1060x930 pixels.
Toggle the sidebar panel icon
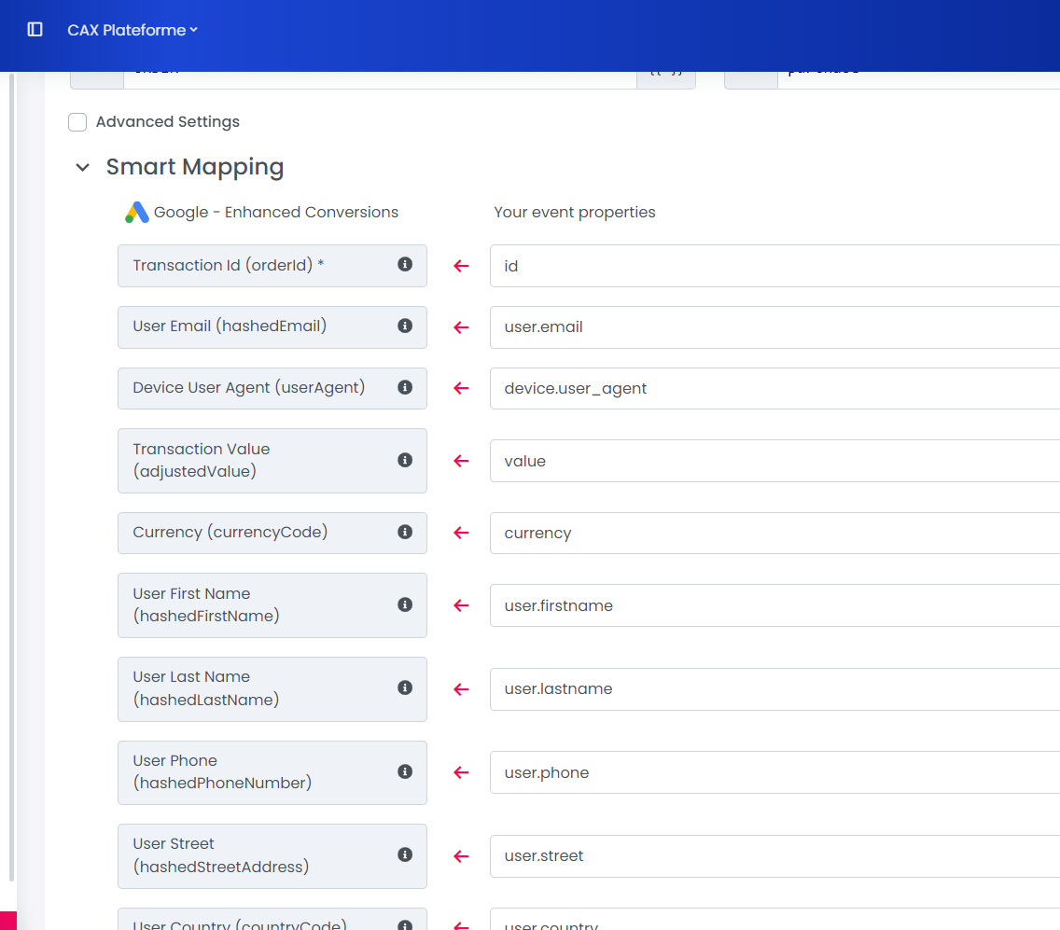coord(35,30)
